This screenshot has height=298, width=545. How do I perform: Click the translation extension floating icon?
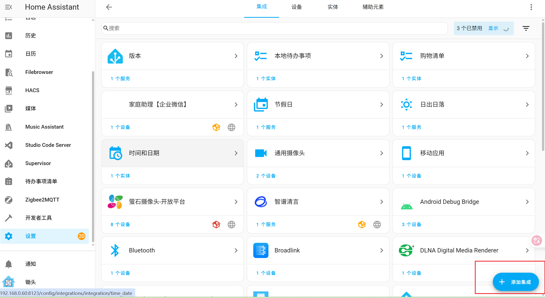tap(537, 241)
